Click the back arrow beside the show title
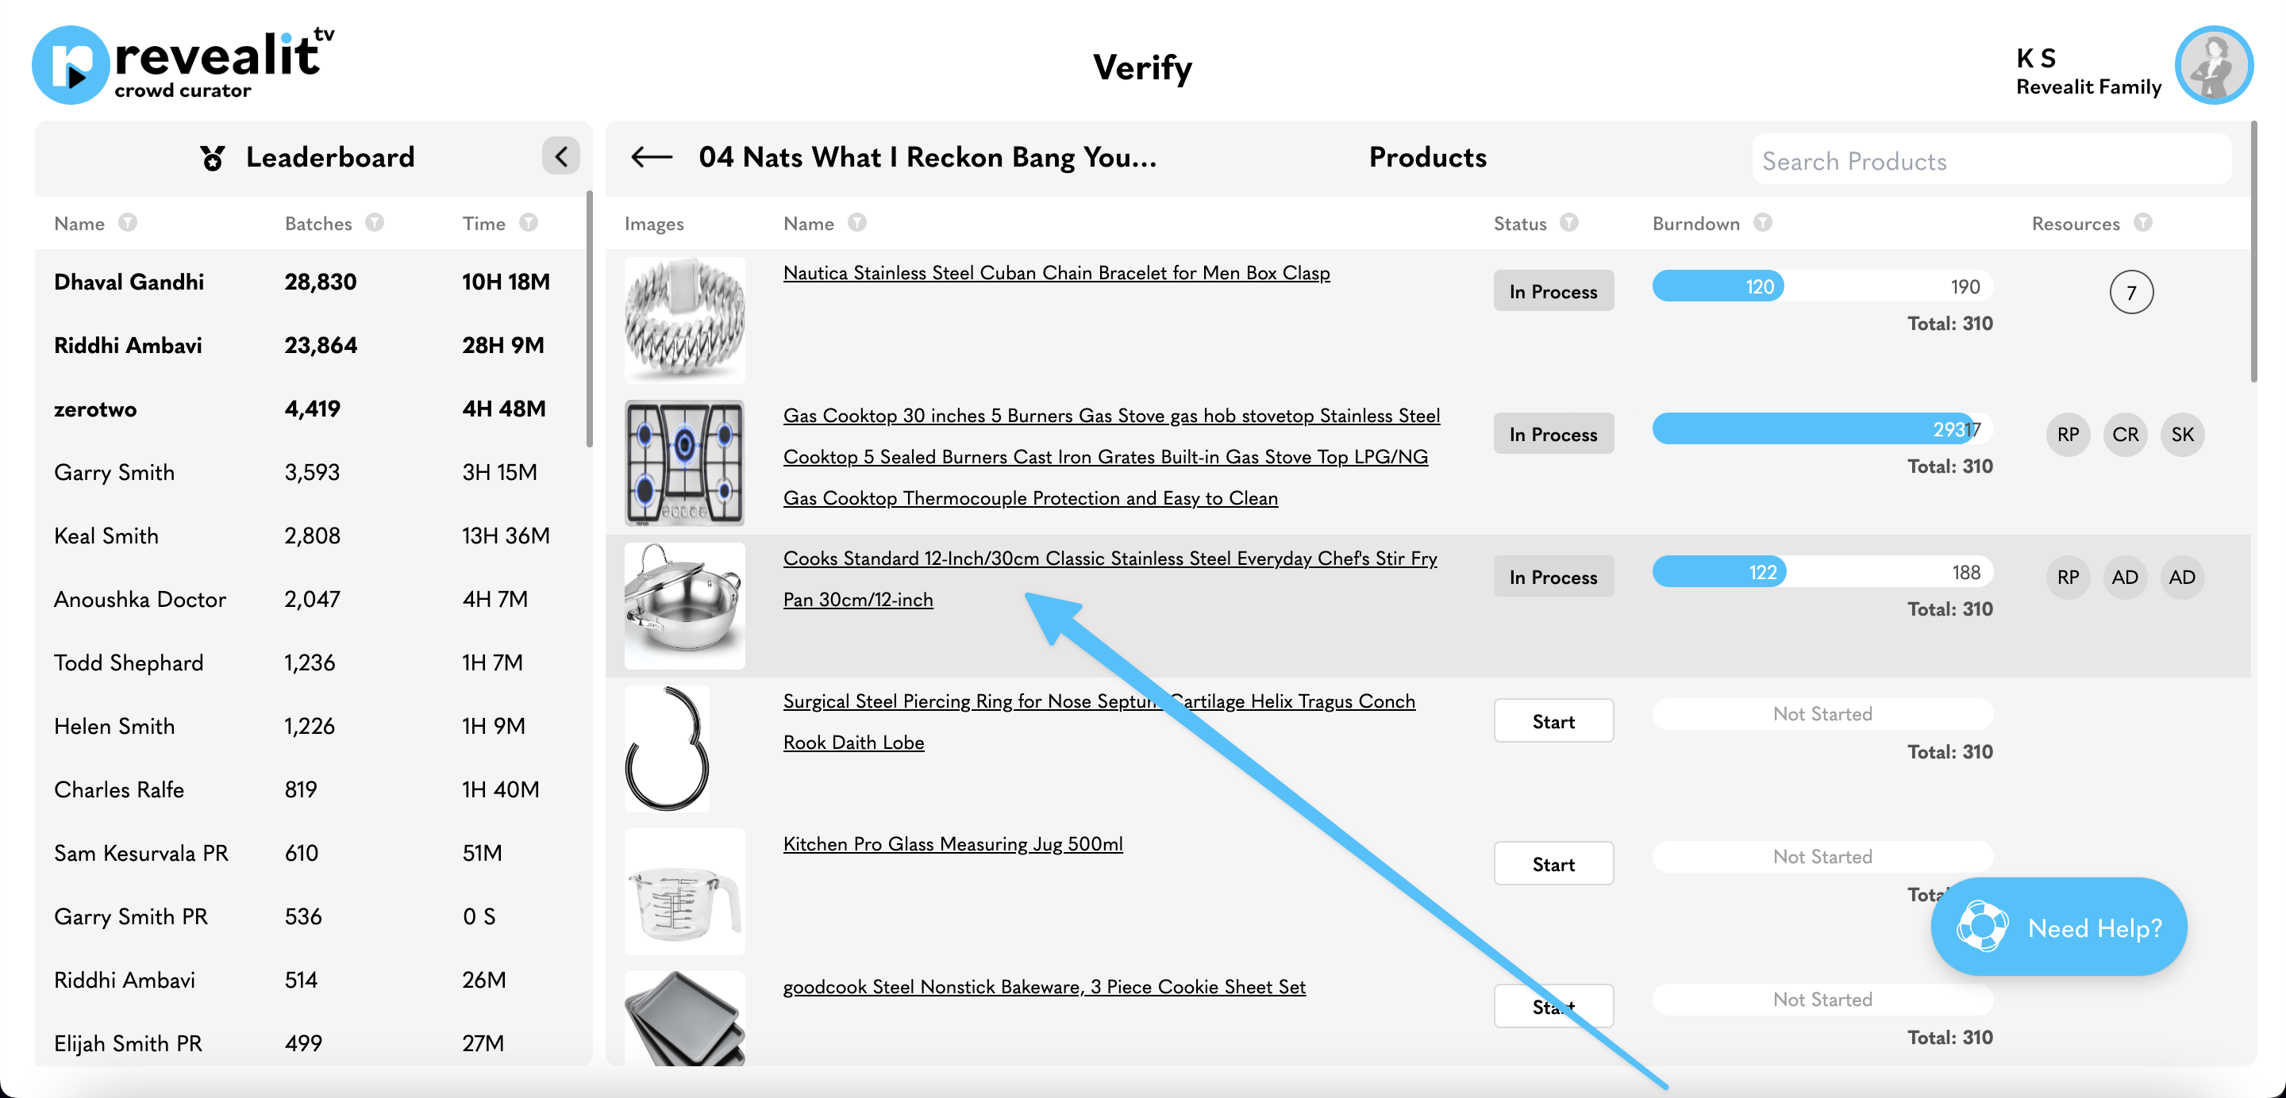The height and width of the screenshot is (1098, 2286). 652,158
